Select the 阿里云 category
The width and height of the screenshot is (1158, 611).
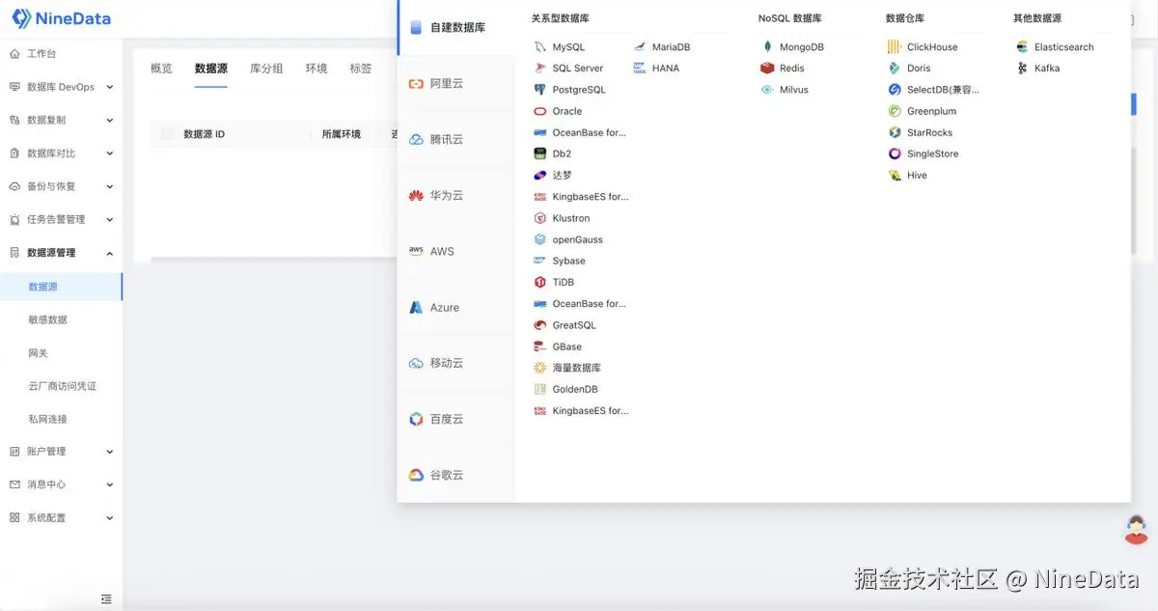(455, 84)
